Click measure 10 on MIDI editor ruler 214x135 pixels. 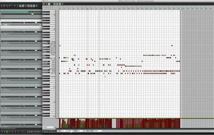tap(101, 8)
